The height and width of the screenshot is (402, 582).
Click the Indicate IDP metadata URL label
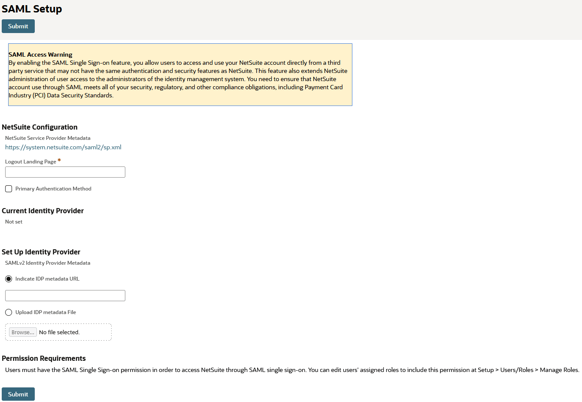point(47,279)
